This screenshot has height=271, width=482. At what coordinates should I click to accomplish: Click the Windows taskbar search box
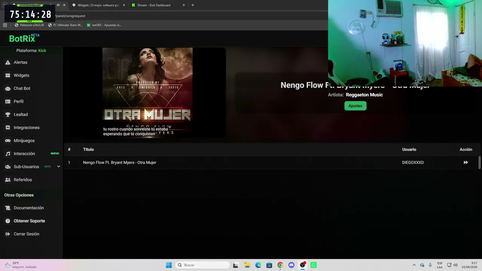203,265
